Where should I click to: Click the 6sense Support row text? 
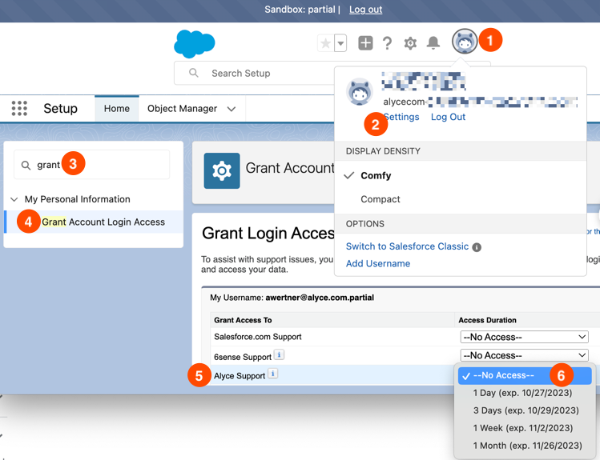(242, 357)
